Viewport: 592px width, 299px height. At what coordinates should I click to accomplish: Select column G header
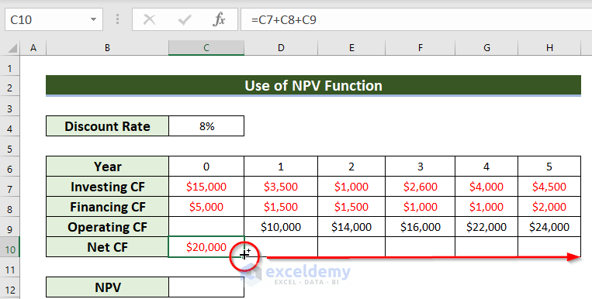pyautogui.click(x=486, y=48)
